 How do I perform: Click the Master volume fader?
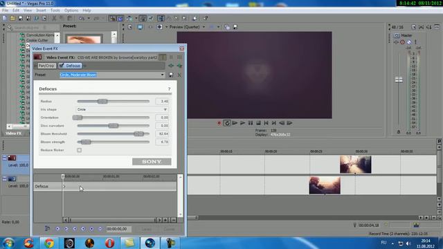click(x=399, y=80)
